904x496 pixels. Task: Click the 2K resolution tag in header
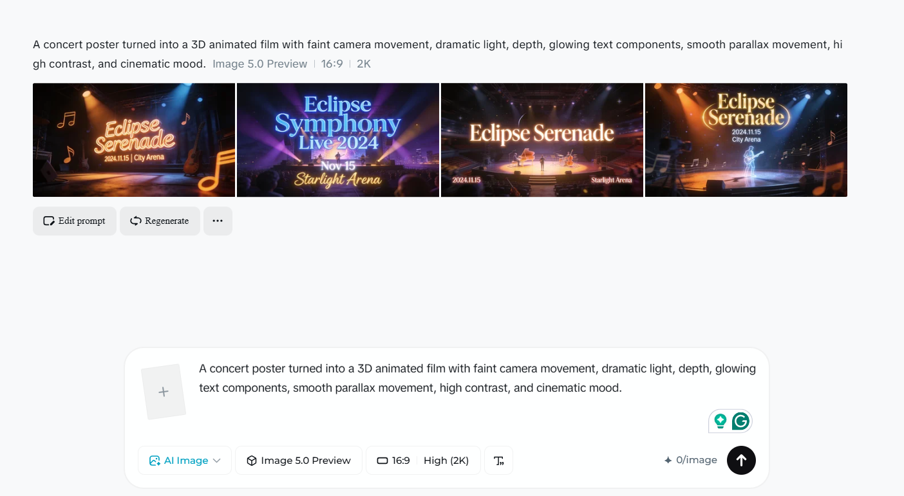click(364, 64)
